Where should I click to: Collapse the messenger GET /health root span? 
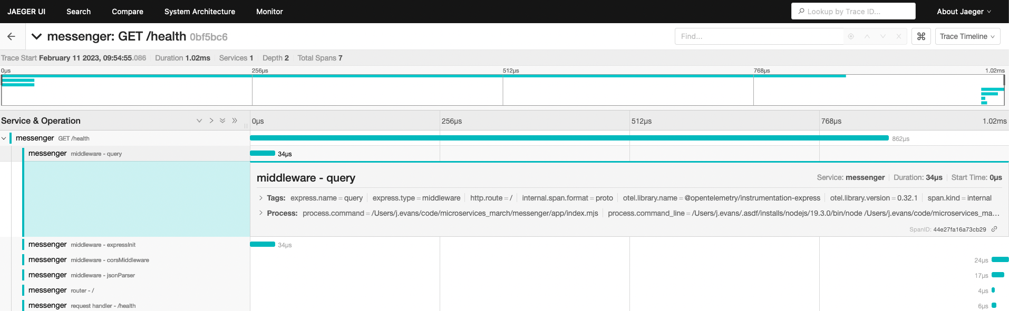(x=4, y=138)
